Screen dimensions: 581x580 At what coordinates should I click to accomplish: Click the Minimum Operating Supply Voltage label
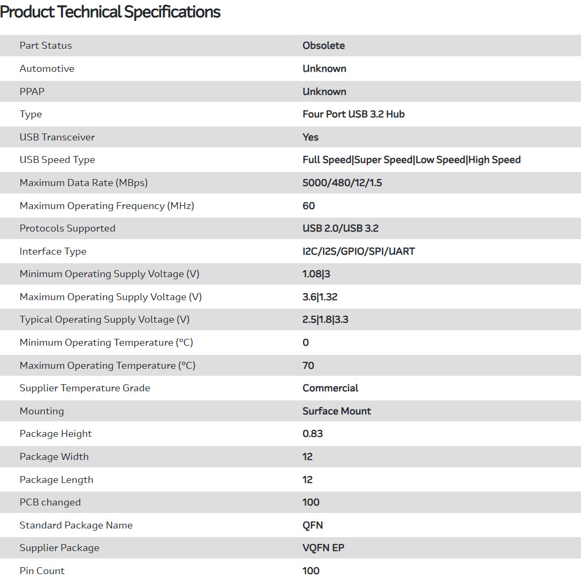[x=109, y=274]
